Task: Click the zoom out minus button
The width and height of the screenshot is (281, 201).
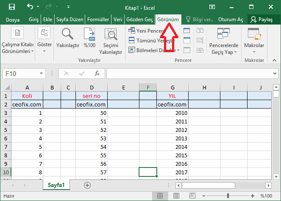Action: 204,196
